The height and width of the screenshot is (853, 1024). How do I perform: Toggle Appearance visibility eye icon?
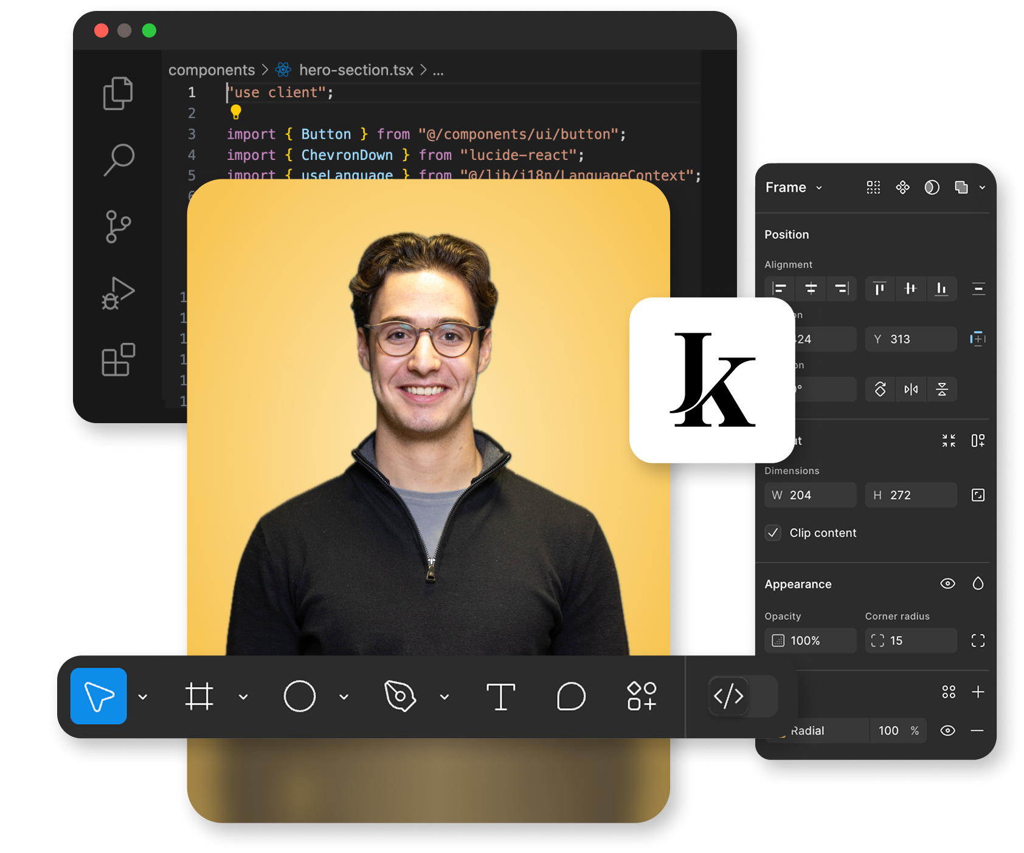tap(947, 584)
